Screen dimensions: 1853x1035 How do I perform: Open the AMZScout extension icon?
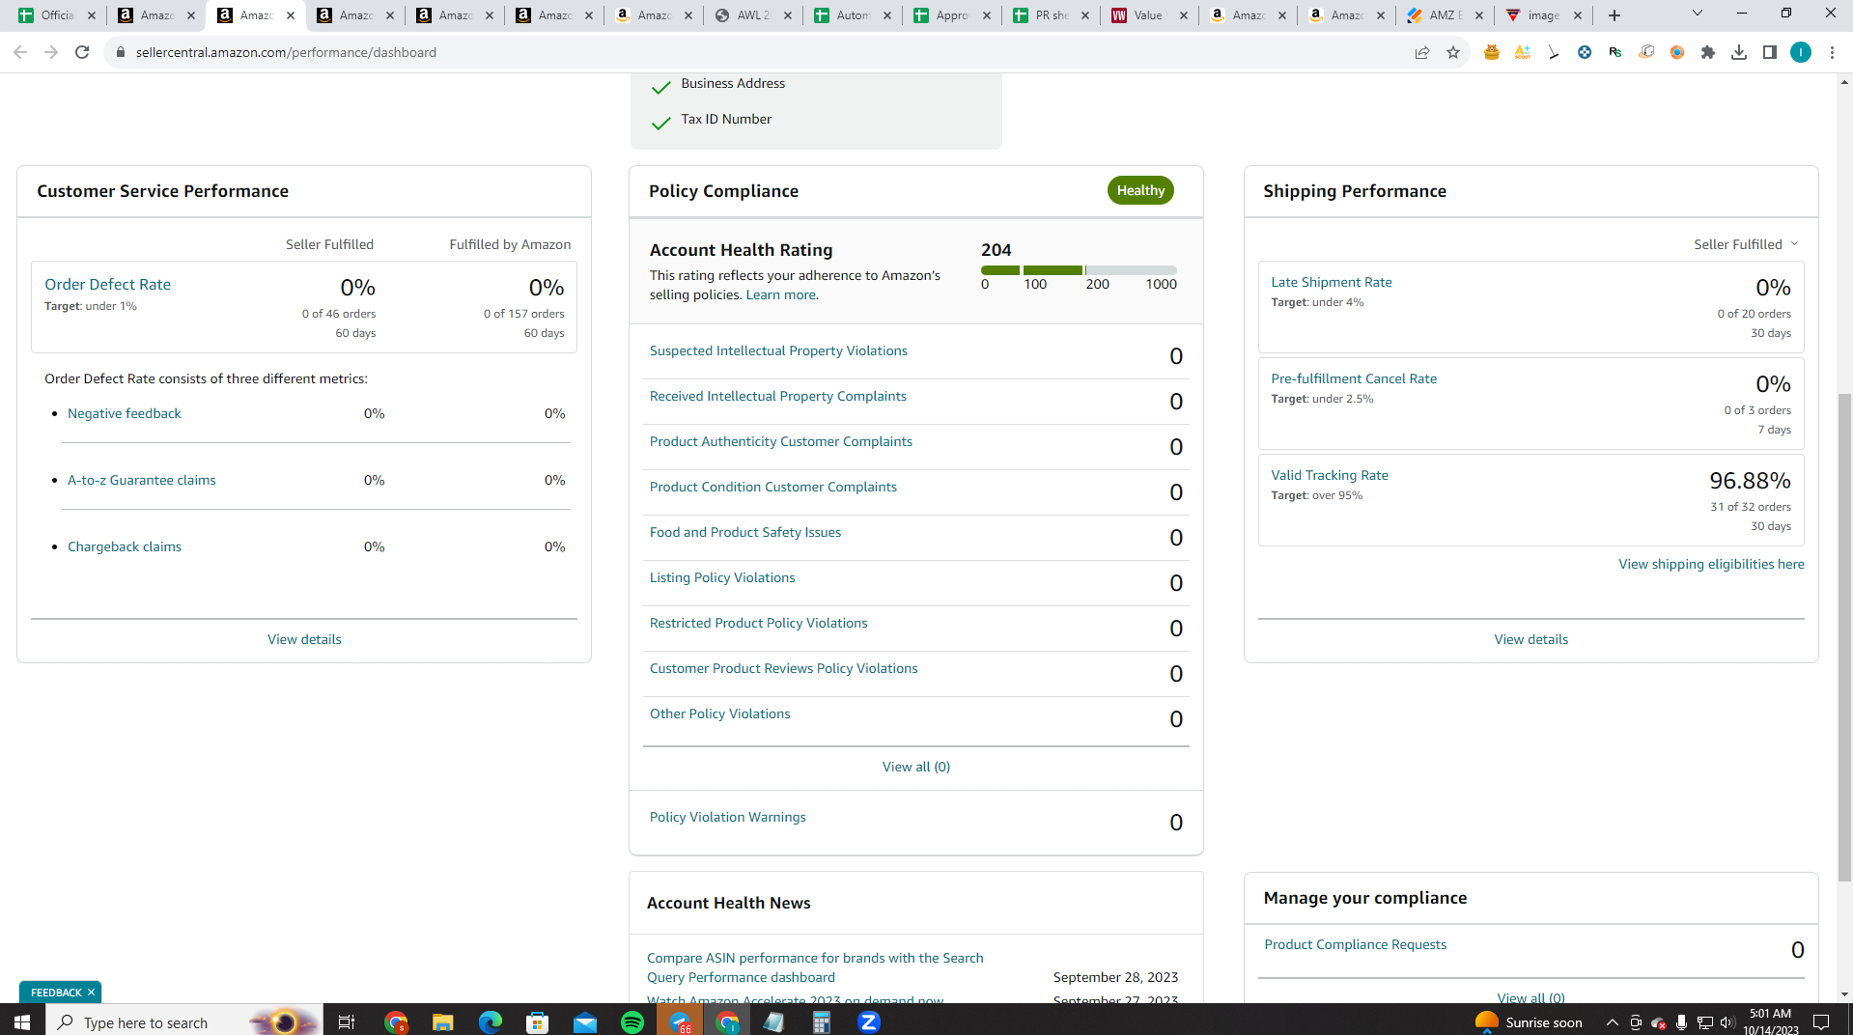1523,52
